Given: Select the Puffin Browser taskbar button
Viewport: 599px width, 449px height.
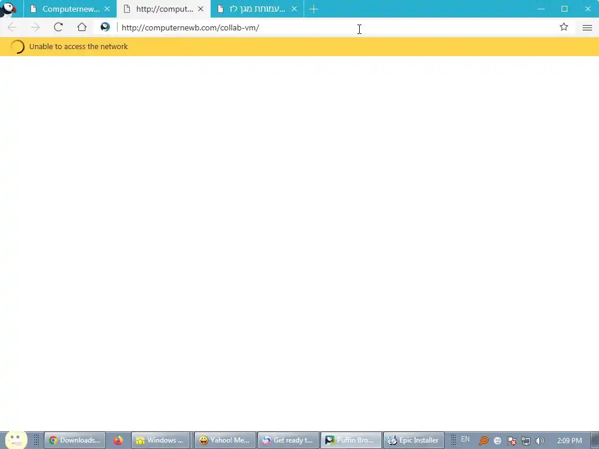Looking at the screenshot, I should [351, 440].
